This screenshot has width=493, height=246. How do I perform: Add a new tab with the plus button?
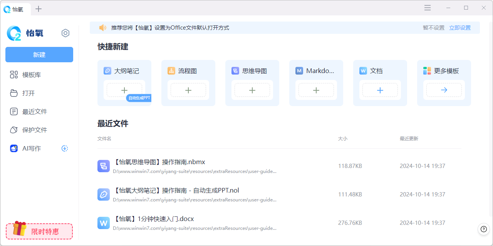[39, 9]
